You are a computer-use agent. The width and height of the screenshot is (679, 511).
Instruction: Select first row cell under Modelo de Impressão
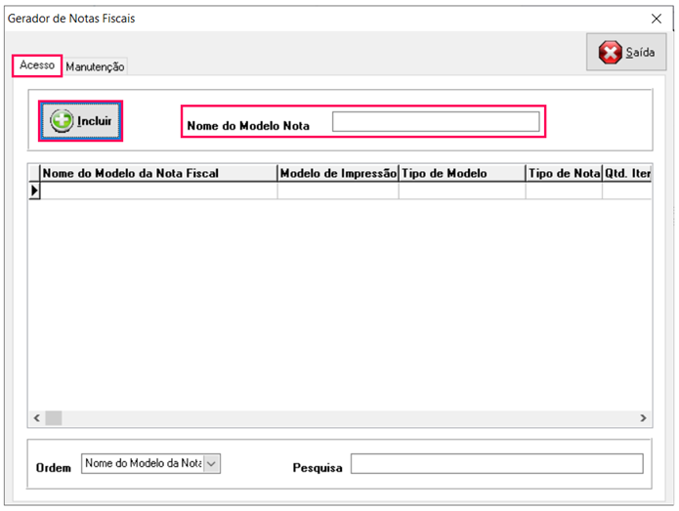338,192
